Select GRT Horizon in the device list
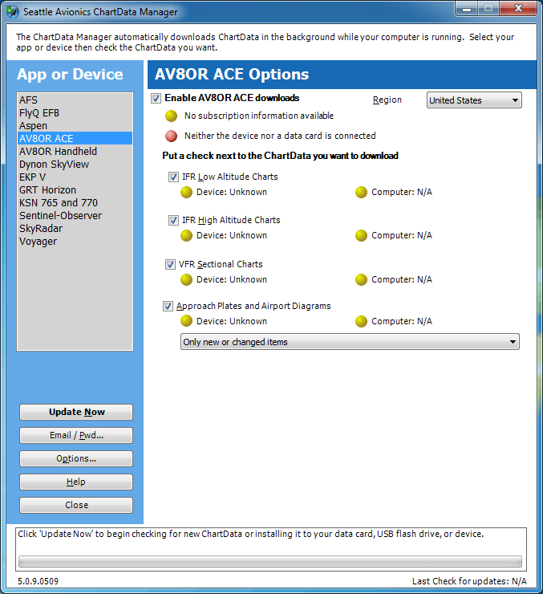 pos(75,189)
